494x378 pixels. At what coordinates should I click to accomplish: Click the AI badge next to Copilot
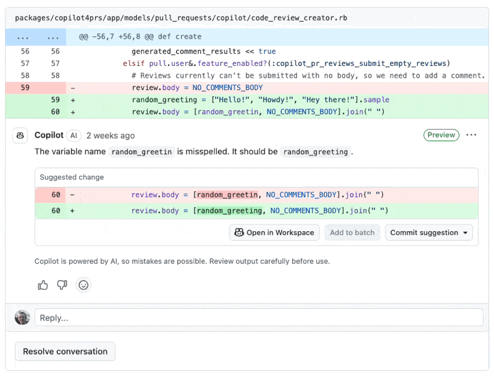pos(74,136)
